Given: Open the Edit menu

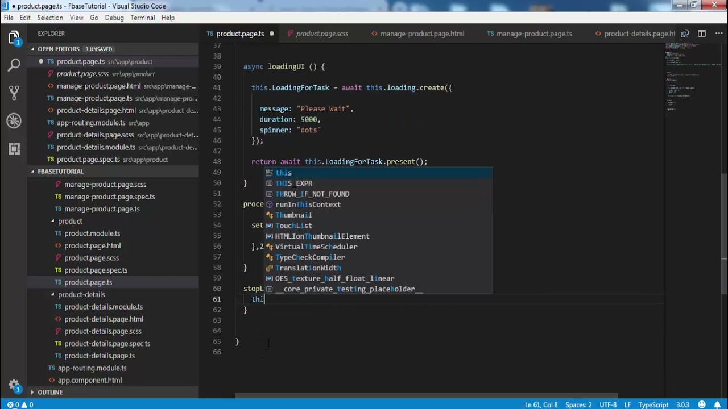Looking at the screenshot, I should [x=25, y=18].
